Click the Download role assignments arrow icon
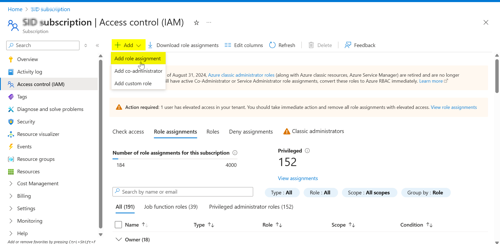 pyautogui.click(x=150, y=45)
